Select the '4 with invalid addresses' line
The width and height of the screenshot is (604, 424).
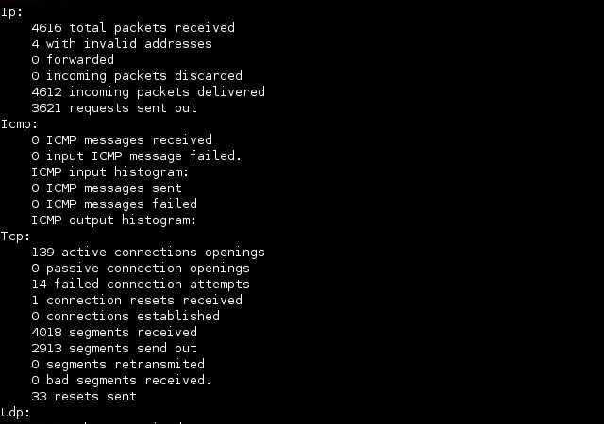[122, 44]
